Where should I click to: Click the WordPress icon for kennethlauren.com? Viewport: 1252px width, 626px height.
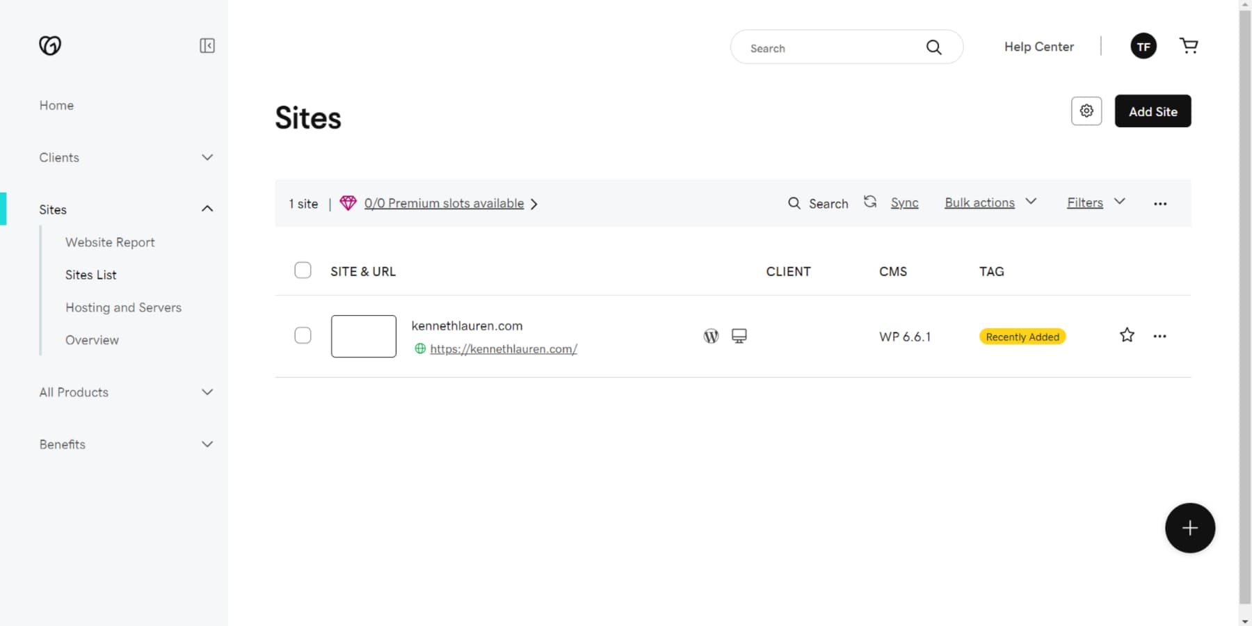[710, 335]
